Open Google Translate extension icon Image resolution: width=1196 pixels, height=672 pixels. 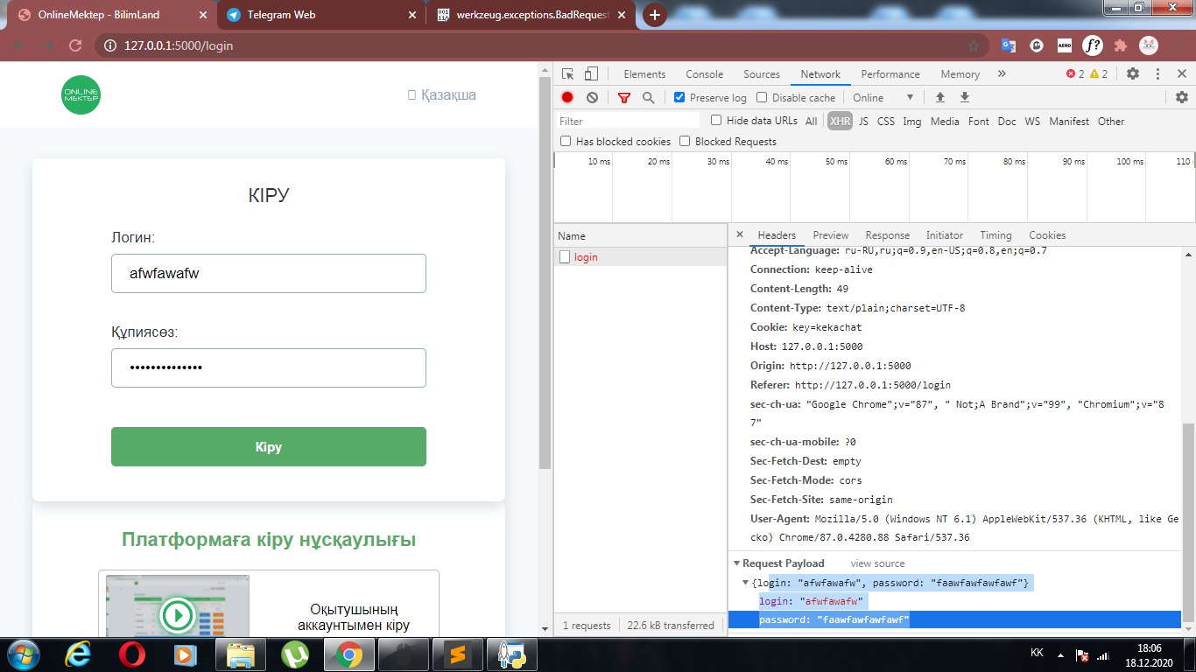click(1009, 45)
